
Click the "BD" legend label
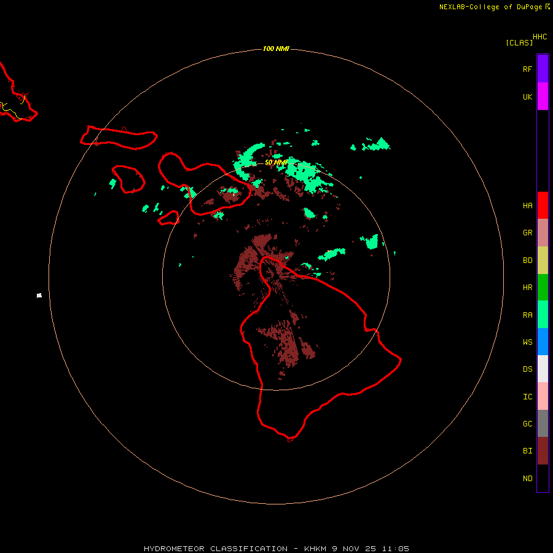coord(527,261)
